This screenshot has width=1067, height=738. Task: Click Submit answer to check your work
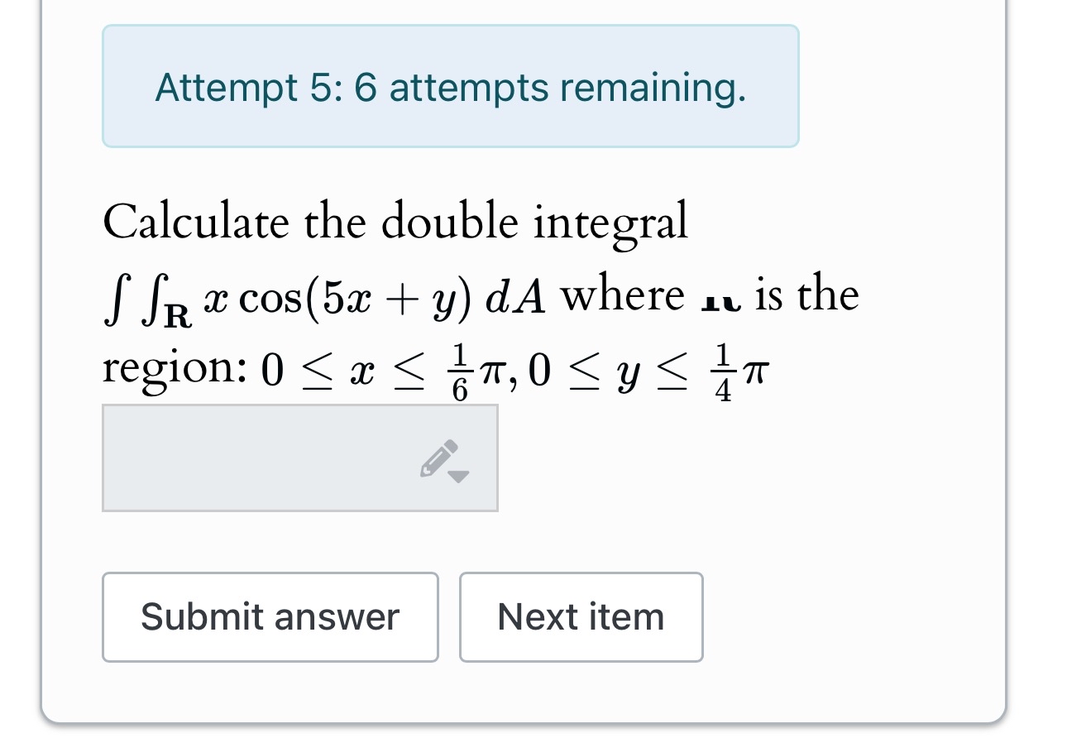[x=270, y=616]
